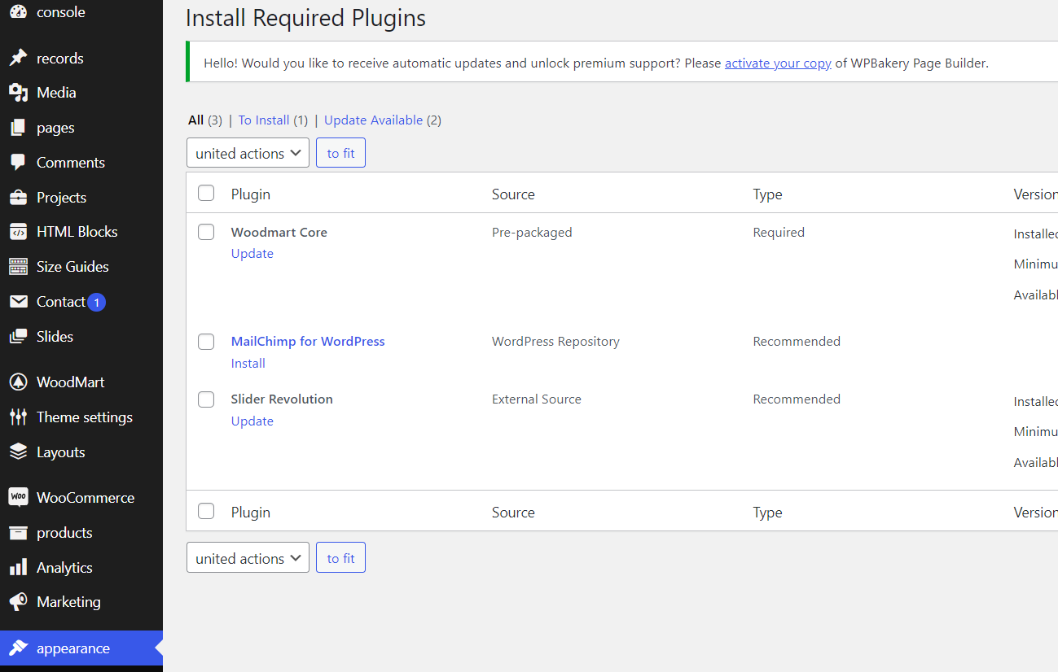Click the WooCommerce logo icon
This screenshot has height=672, width=1058.
(18, 497)
